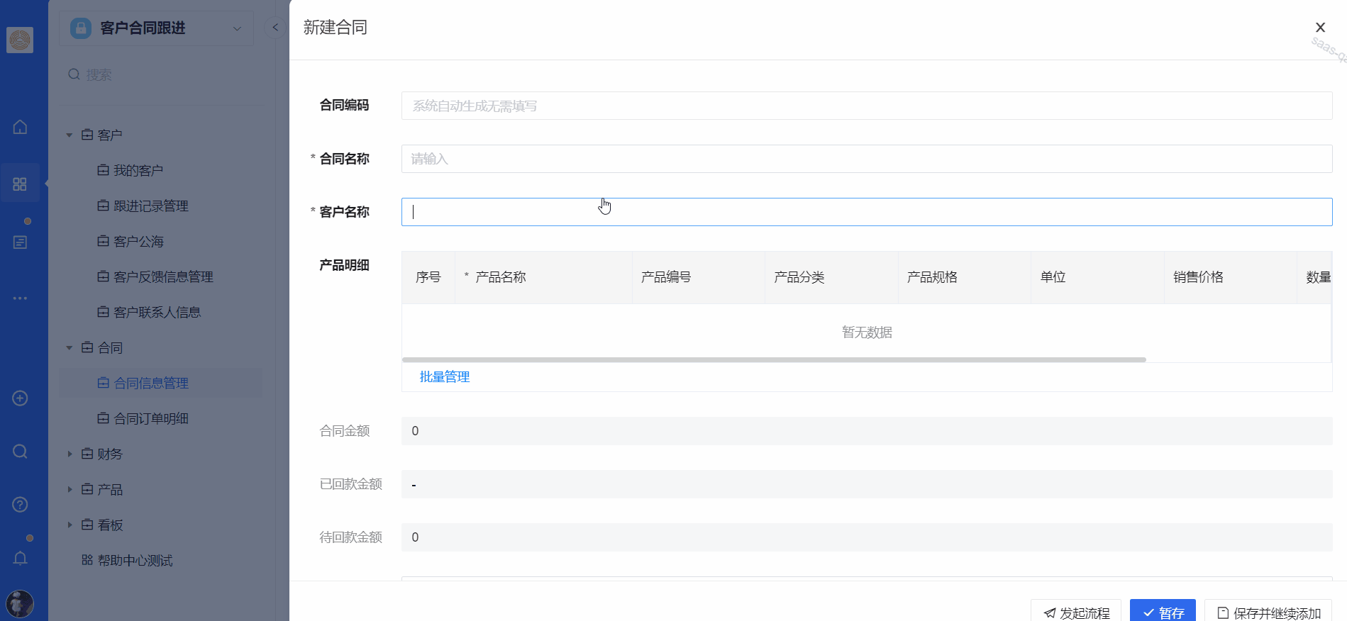
Task: Click the 批量管理 link
Action: click(445, 377)
